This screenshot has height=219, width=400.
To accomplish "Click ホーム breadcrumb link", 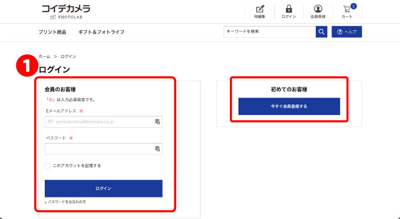I will click(x=44, y=56).
